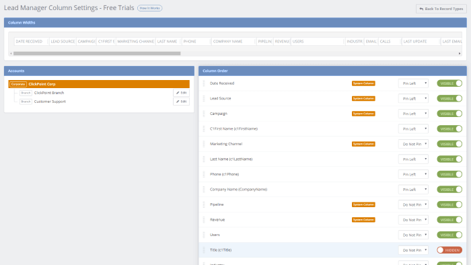Viewport: 471px width, 265px height.
Task: Open the Do Not Pin dropdown for Users
Action: [413, 235]
